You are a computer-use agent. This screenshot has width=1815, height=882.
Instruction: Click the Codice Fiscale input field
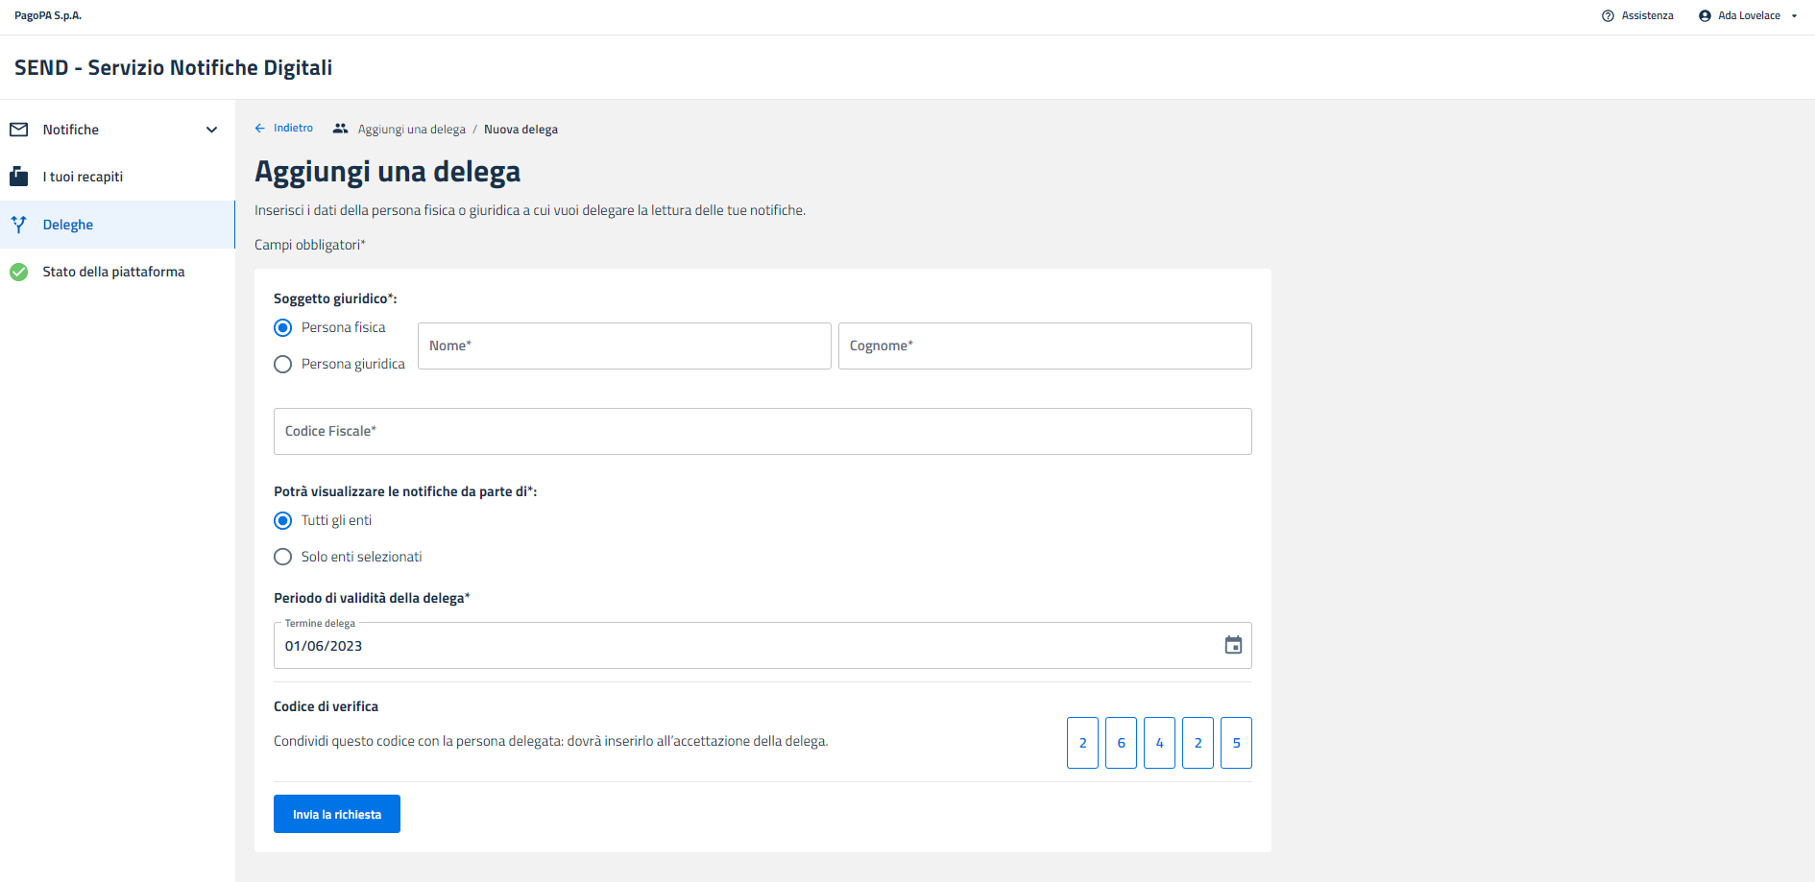[762, 432]
